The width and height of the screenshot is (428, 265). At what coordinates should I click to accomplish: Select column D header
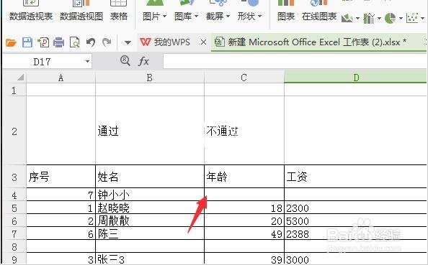356,78
